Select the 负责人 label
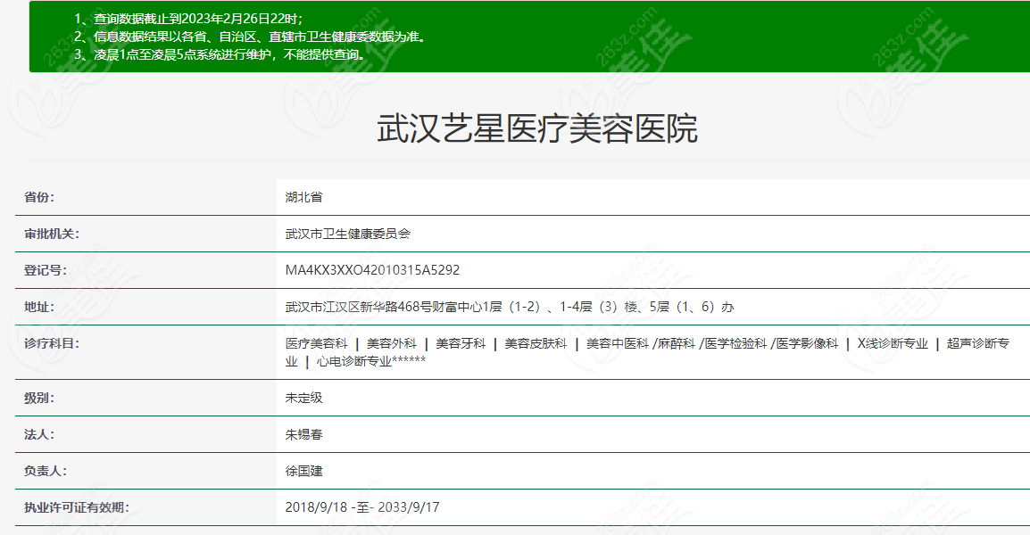 [46, 471]
